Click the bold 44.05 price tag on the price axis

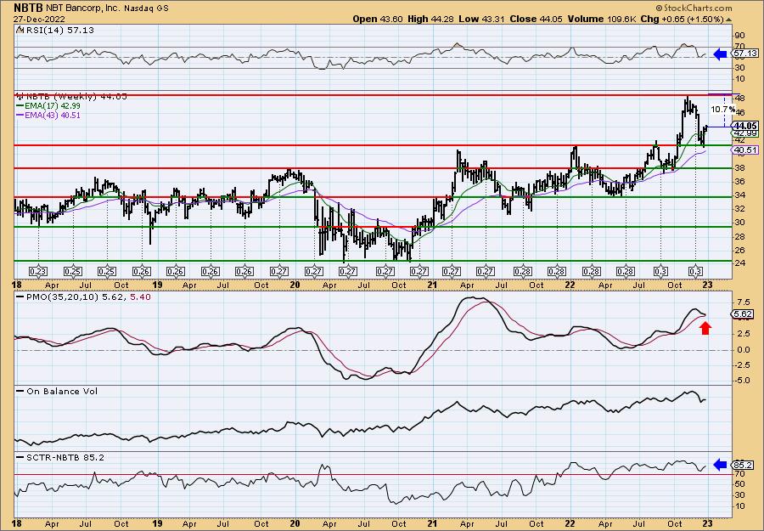(745, 126)
